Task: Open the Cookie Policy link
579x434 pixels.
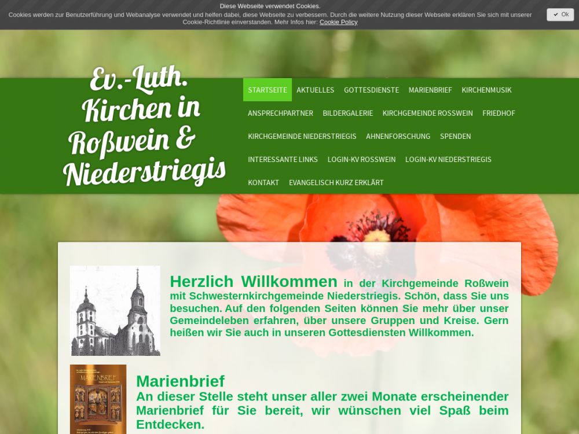Action: (338, 22)
